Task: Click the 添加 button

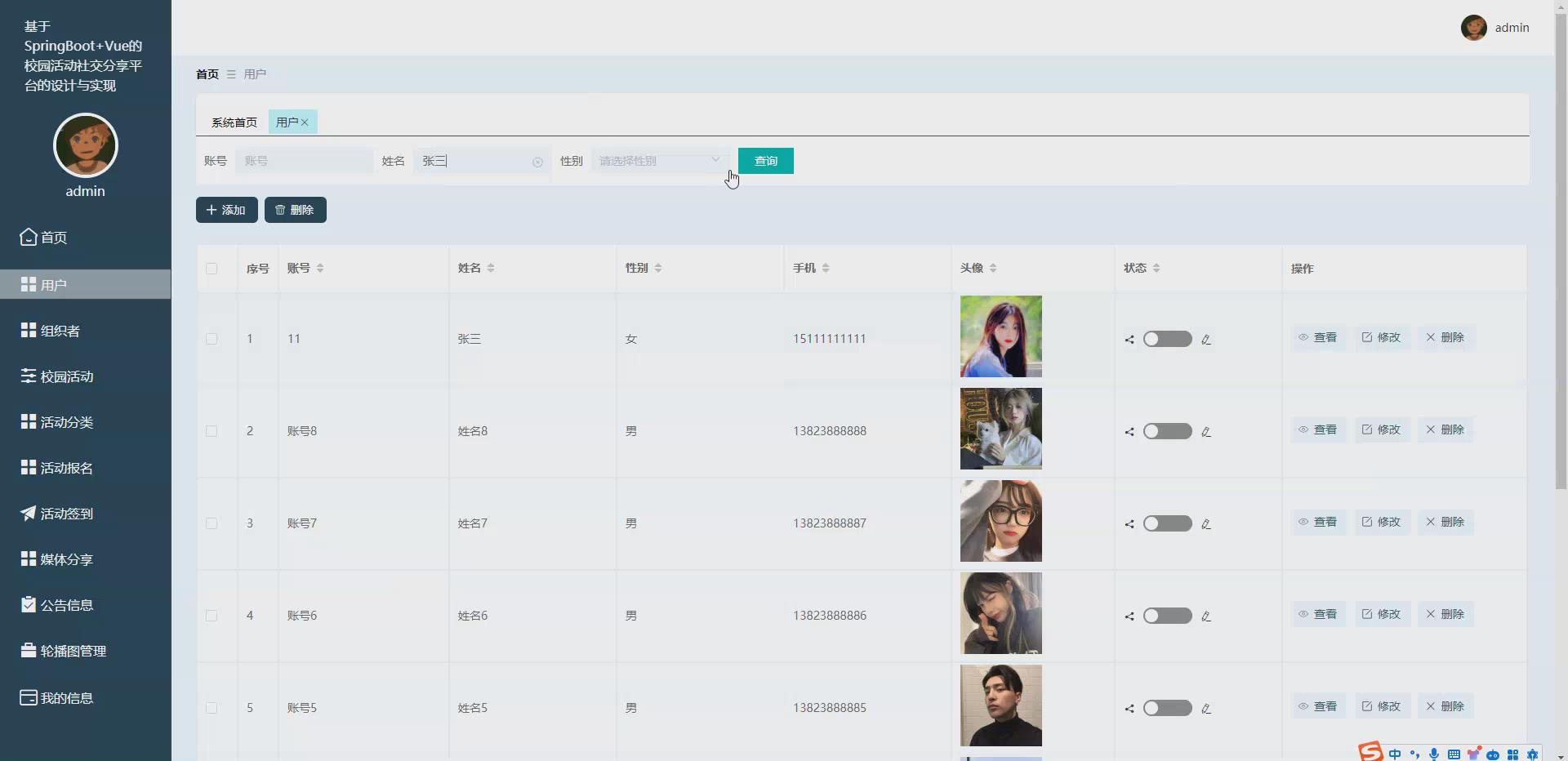Action: coord(227,210)
